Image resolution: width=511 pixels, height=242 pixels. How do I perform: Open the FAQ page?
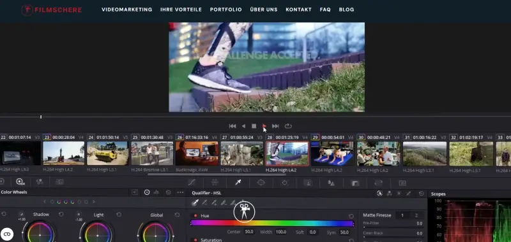pyautogui.click(x=325, y=10)
